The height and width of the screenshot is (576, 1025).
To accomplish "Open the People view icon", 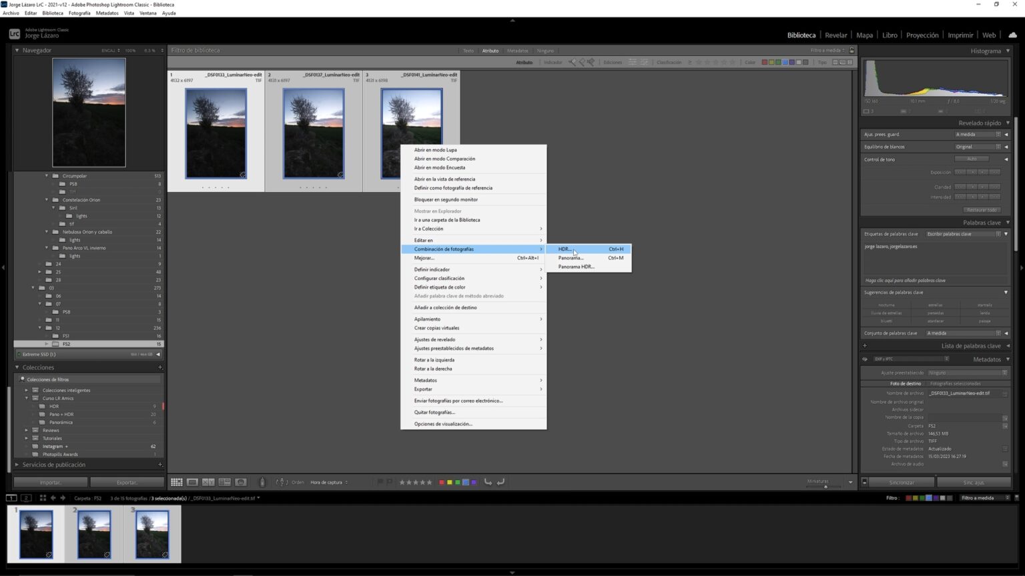I will [x=241, y=482].
